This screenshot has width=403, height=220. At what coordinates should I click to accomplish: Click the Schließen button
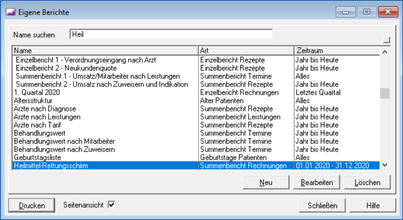[x=322, y=205]
